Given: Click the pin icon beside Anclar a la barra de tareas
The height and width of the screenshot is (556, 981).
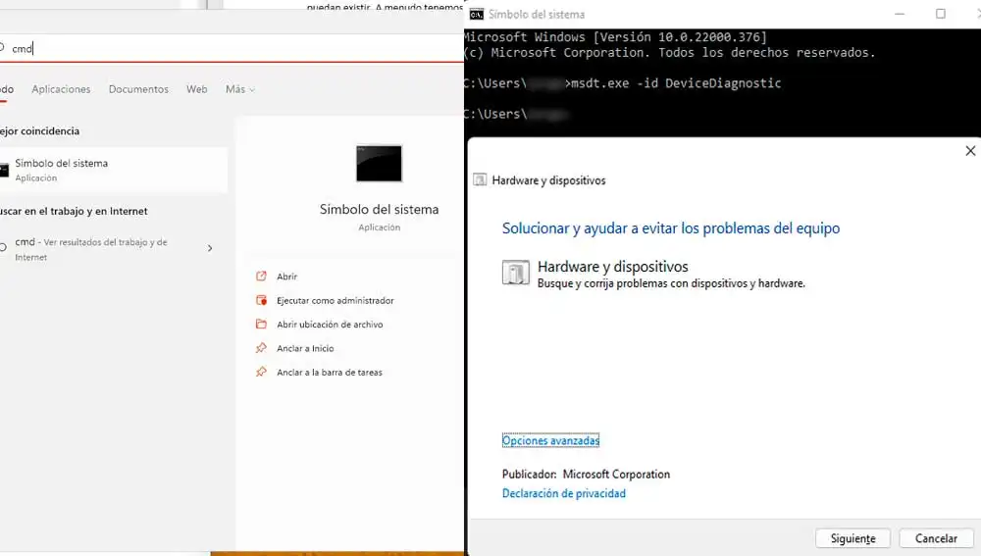Looking at the screenshot, I should (x=262, y=372).
